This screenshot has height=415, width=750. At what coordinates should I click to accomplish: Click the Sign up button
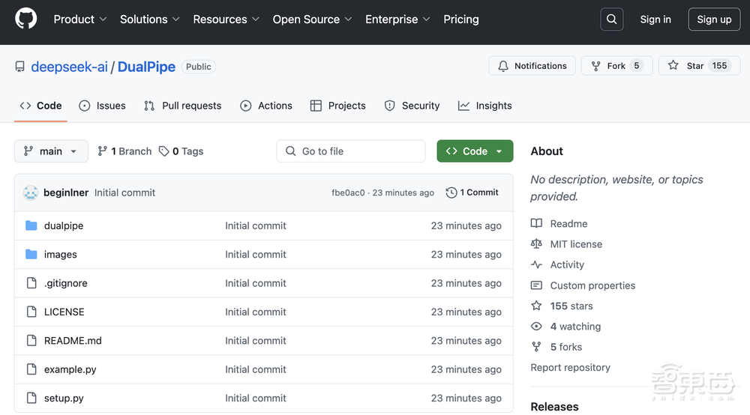coord(714,19)
